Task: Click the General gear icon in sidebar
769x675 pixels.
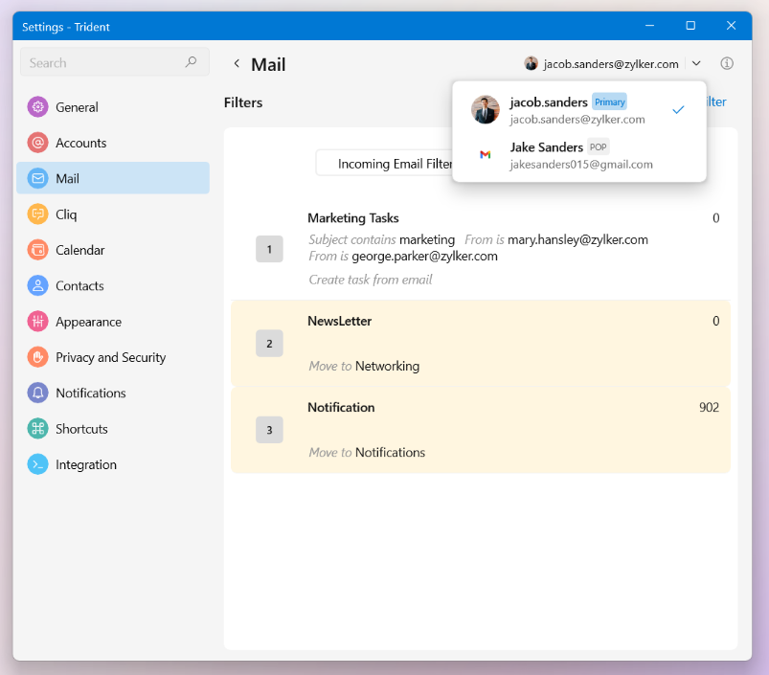Action: click(x=37, y=107)
